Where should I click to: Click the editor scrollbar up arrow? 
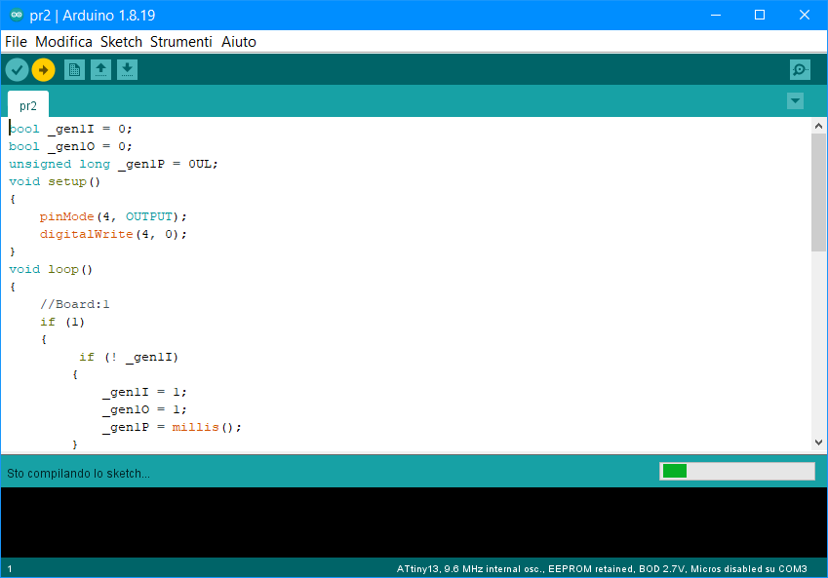tap(818, 127)
